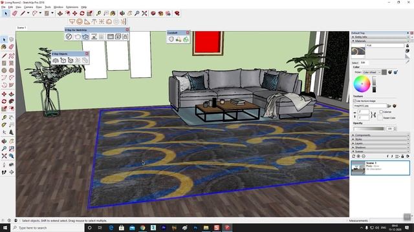The height and width of the screenshot is (232, 414).
Task: Click the Update Scene refresh icon
Action: pyautogui.click(x=354, y=156)
